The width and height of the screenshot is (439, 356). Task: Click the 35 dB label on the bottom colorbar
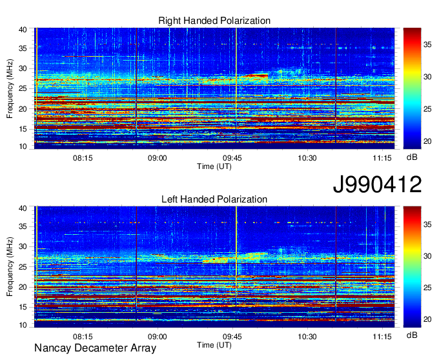427,223
